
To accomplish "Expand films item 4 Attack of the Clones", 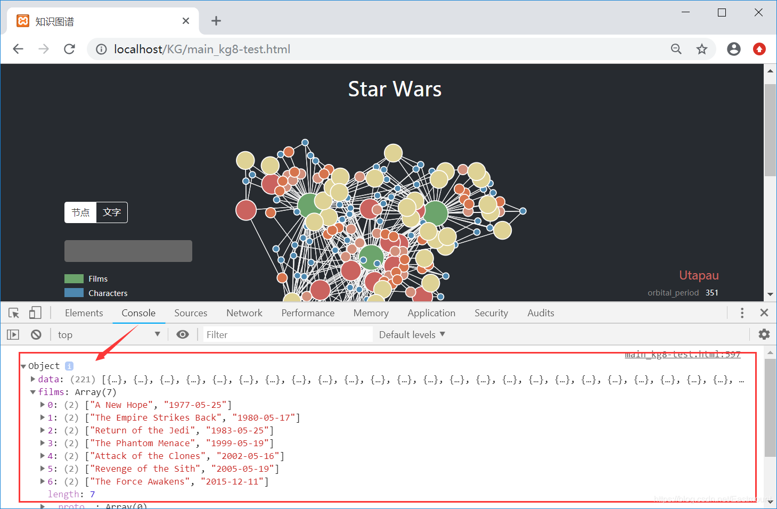I will click(x=43, y=456).
